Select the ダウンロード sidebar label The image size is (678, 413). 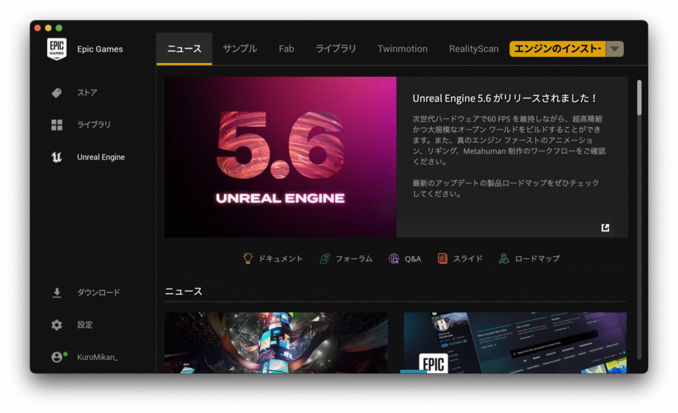[99, 293]
